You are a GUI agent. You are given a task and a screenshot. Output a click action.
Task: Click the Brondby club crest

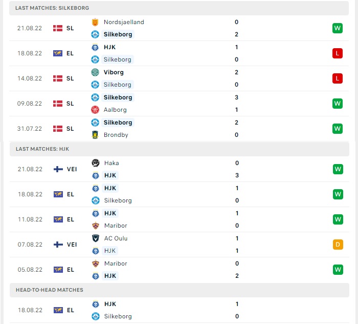95,135
